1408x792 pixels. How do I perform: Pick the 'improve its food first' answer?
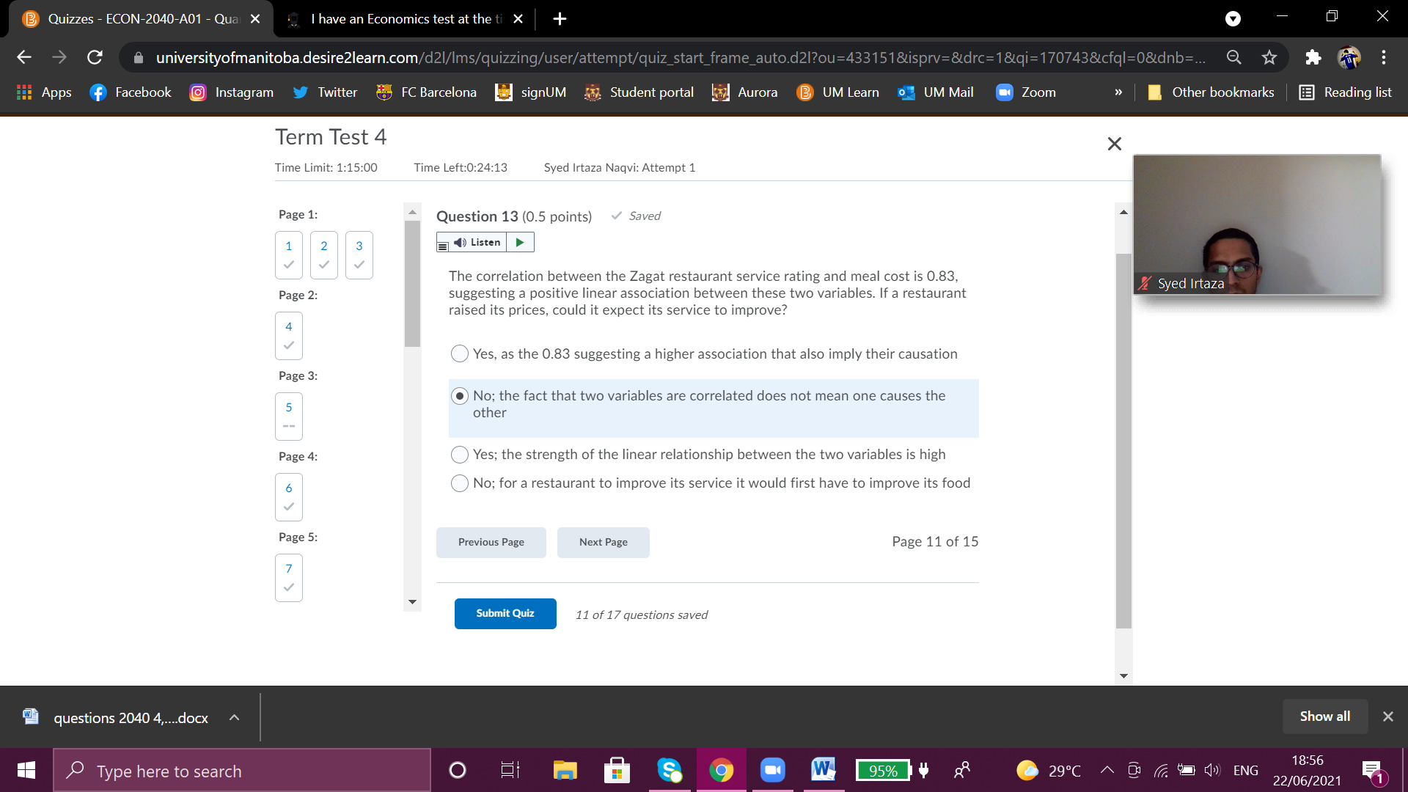tap(460, 483)
